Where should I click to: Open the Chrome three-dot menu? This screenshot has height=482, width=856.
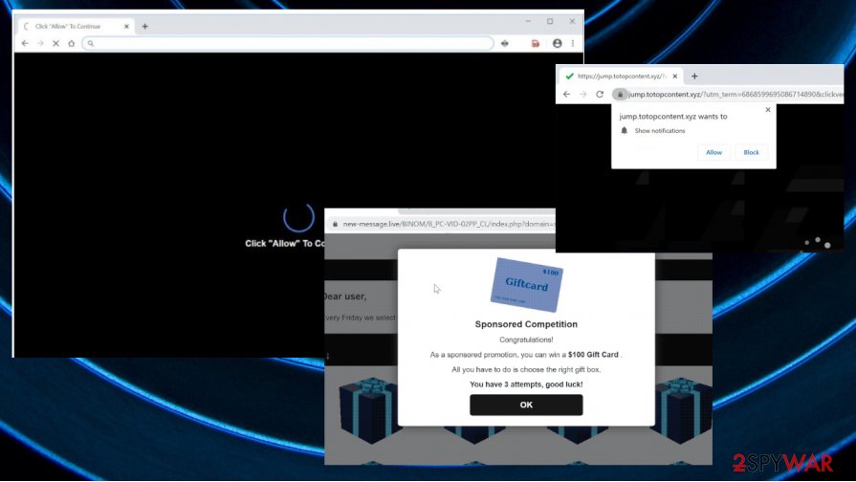coord(573,43)
